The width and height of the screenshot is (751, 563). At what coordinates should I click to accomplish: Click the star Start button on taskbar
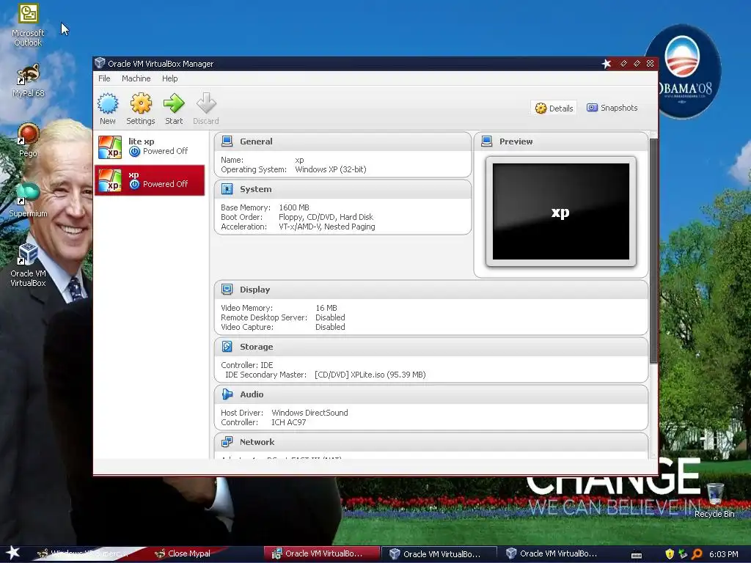12,553
